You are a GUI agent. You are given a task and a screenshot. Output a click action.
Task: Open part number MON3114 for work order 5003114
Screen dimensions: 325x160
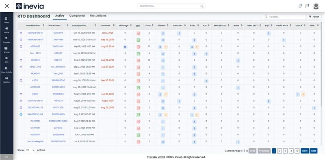(35, 60)
